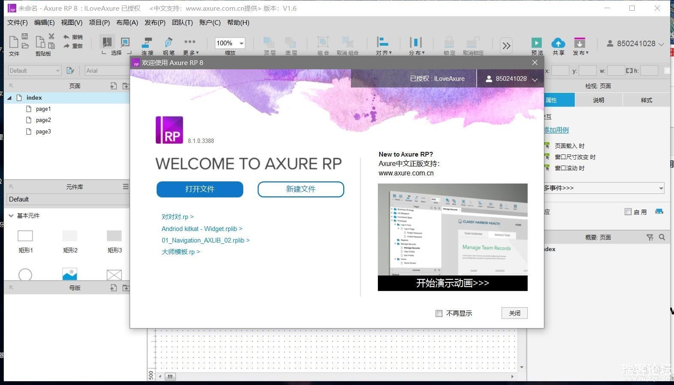The width and height of the screenshot is (674, 385).
Task: Open recent file 大师模板.rp
Action: click(181, 252)
